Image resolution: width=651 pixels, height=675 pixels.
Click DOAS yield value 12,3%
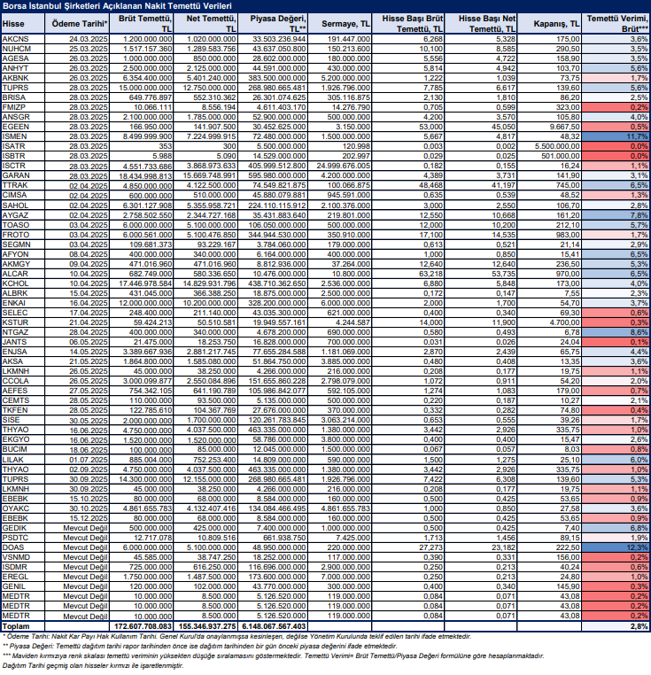(x=616, y=547)
